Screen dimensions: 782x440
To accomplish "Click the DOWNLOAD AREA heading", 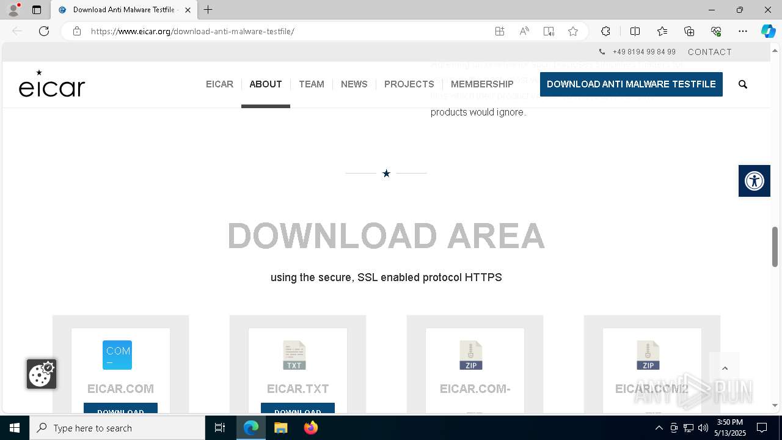I will 386,236.
